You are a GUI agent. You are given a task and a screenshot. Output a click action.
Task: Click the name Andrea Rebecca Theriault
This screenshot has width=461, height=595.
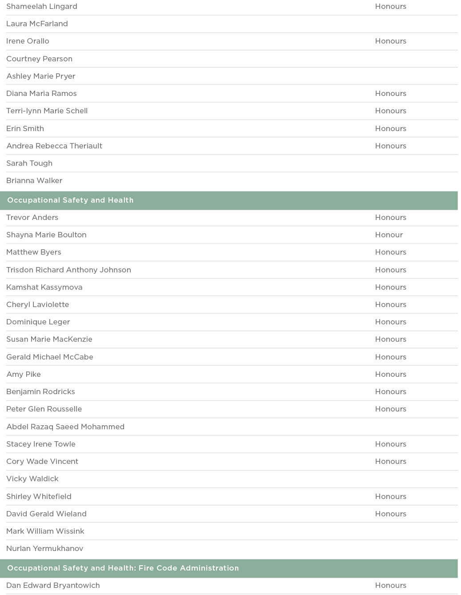(54, 146)
